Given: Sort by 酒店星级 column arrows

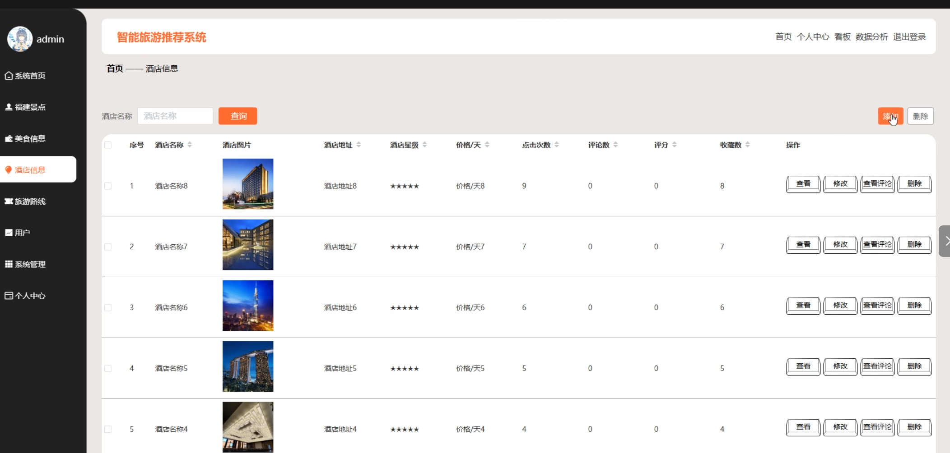Looking at the screenshot, I should [424, 145].
